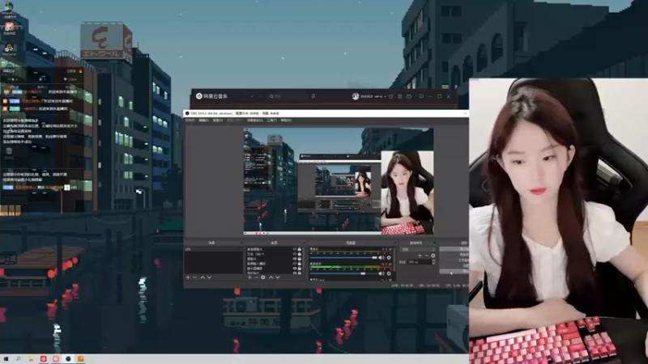Adjust the second mixer channel volume slider
Viewport: 648px width, 364px height.
coord(343,273)
